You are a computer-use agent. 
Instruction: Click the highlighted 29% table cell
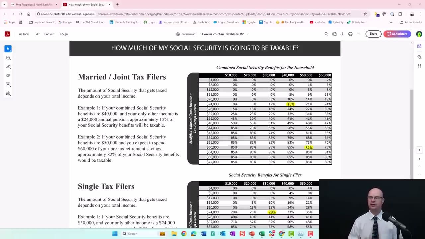(x=272, y=212)
